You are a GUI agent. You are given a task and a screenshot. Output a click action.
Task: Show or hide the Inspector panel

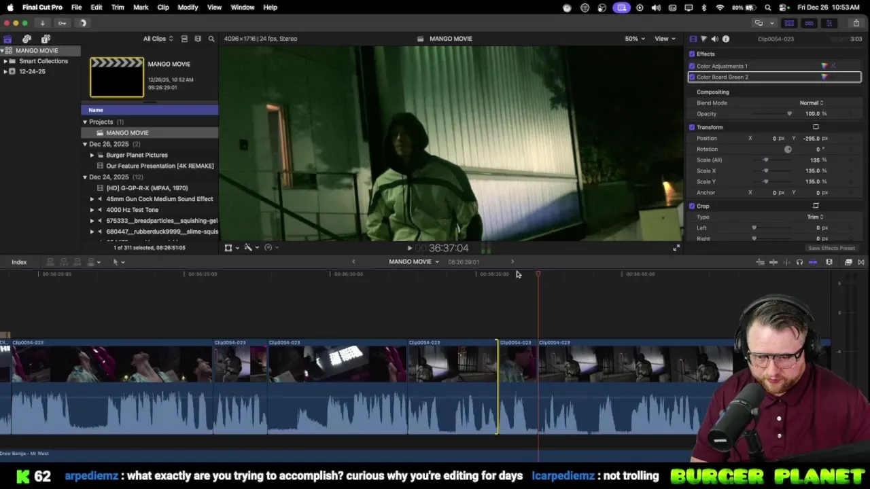pyautogui.click(x=829, y=23)
